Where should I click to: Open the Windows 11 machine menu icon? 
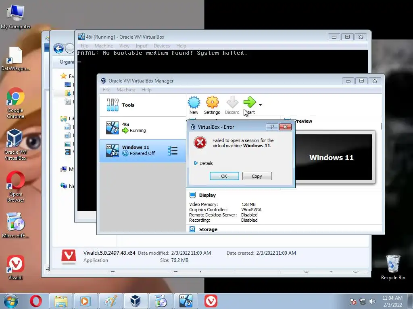pyautogui.click(x=173, y=150)
